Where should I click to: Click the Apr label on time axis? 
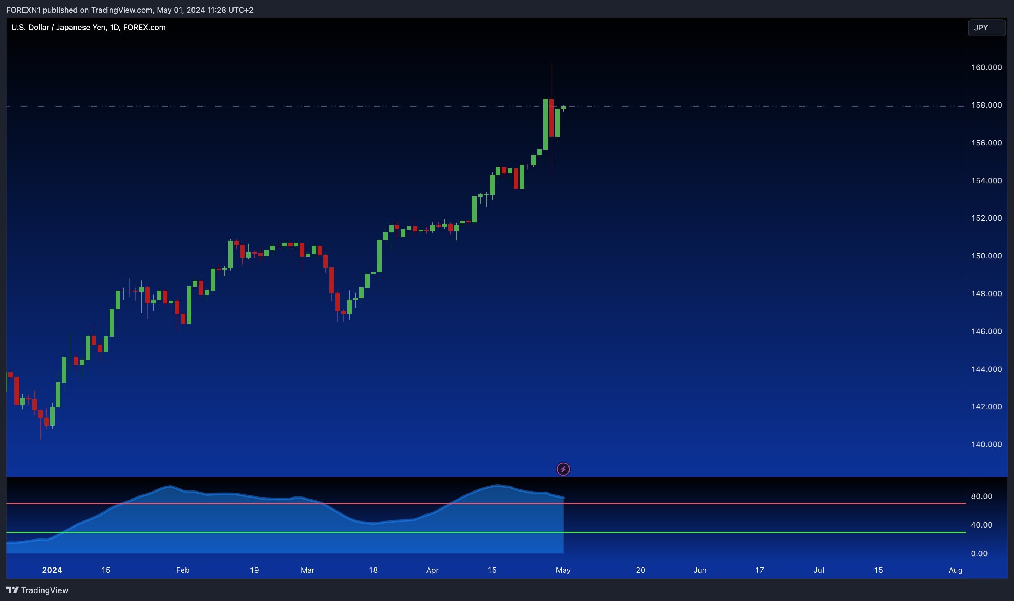point(432,570)
